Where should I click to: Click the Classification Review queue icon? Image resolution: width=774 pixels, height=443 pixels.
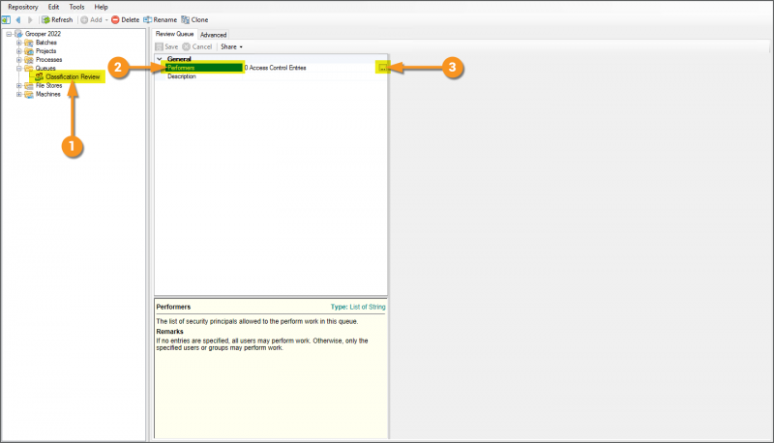click(x=39, y=77)
